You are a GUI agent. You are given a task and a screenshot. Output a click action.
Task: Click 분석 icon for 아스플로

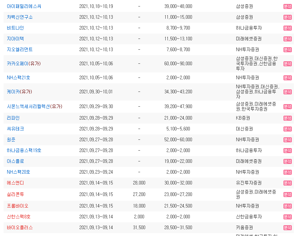point(287,161)
